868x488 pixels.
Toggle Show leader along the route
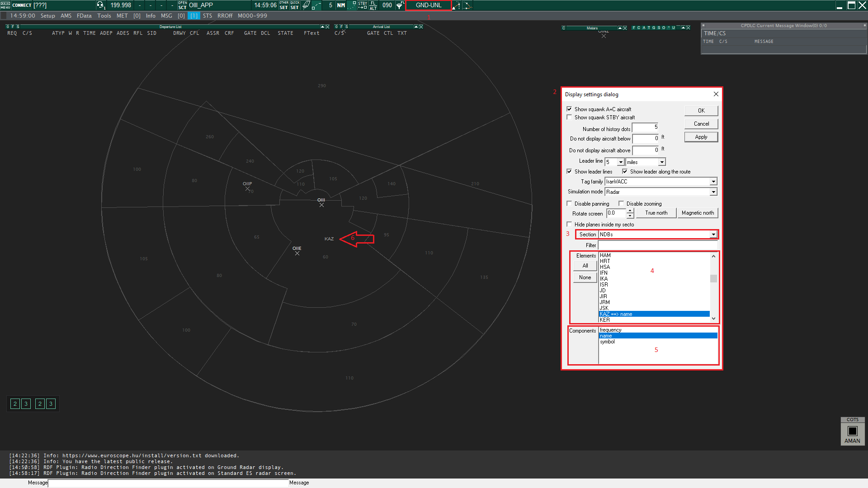(x=625, y=171)
